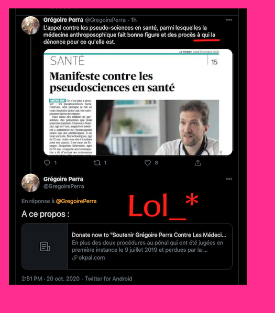
Task: Click the @GregoirePerra handle under reply name
Action: point(64,186)
